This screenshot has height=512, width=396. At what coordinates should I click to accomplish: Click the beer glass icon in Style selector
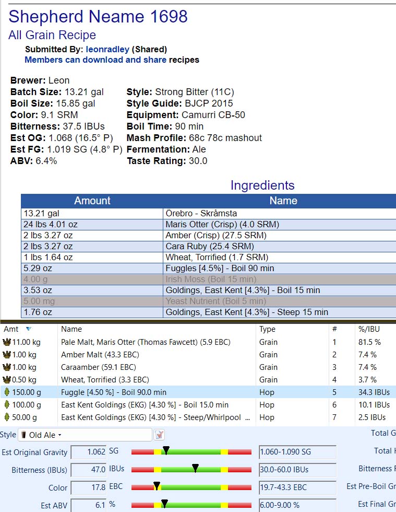(23, 435)
